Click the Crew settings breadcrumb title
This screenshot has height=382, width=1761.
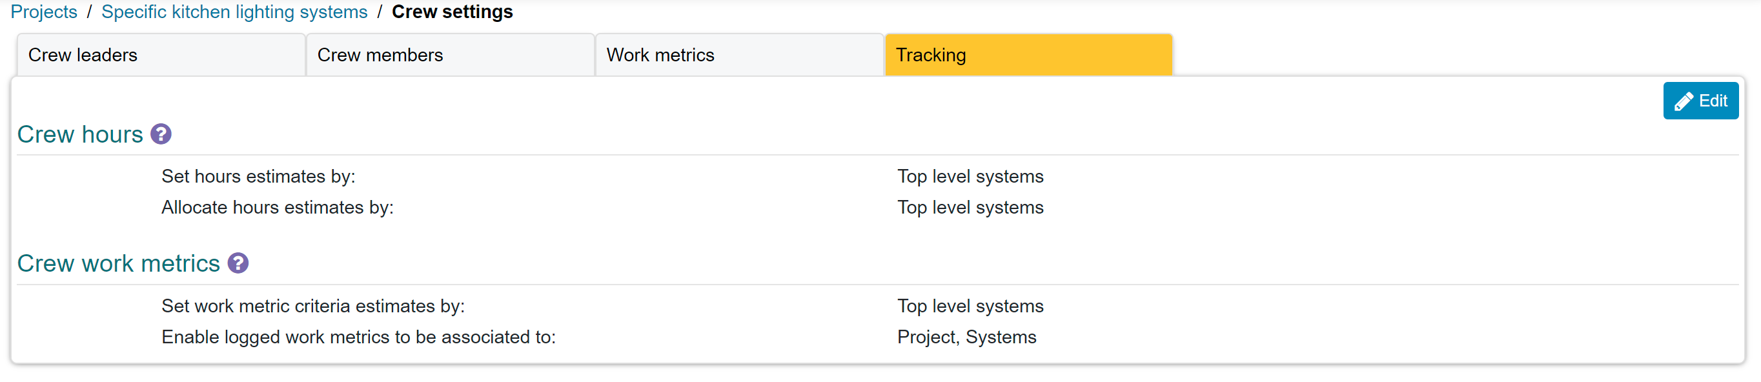coord(452,12)
